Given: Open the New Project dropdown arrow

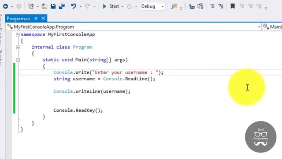Looking at the screenshot, I should click(x=38, y=7).
